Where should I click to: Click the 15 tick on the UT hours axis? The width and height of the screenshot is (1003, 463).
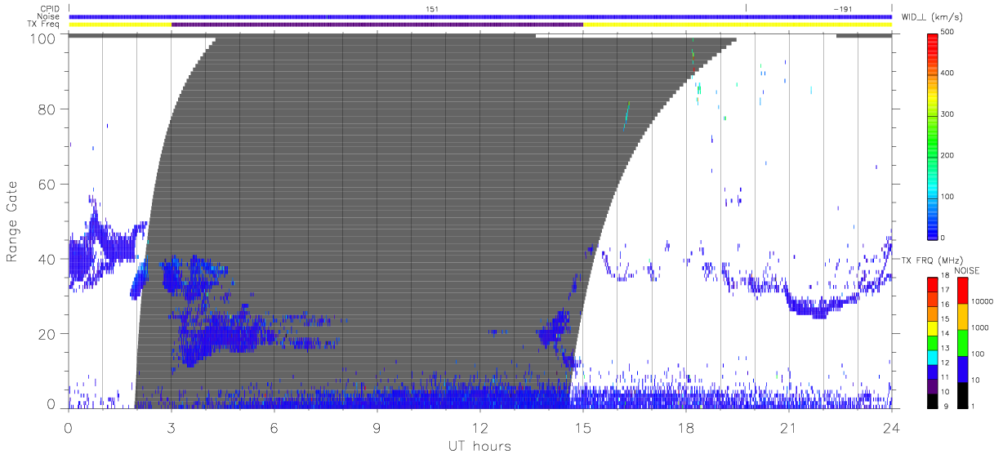pos(583,427)
